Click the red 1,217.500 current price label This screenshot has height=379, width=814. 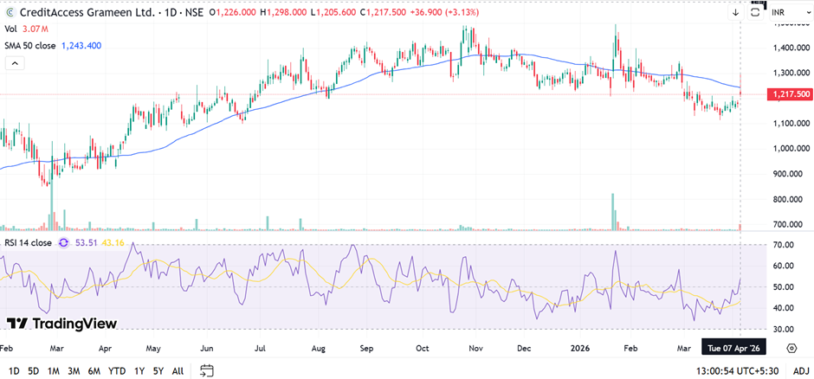tap(789, 93)
